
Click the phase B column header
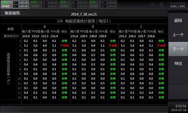[93, 27]
